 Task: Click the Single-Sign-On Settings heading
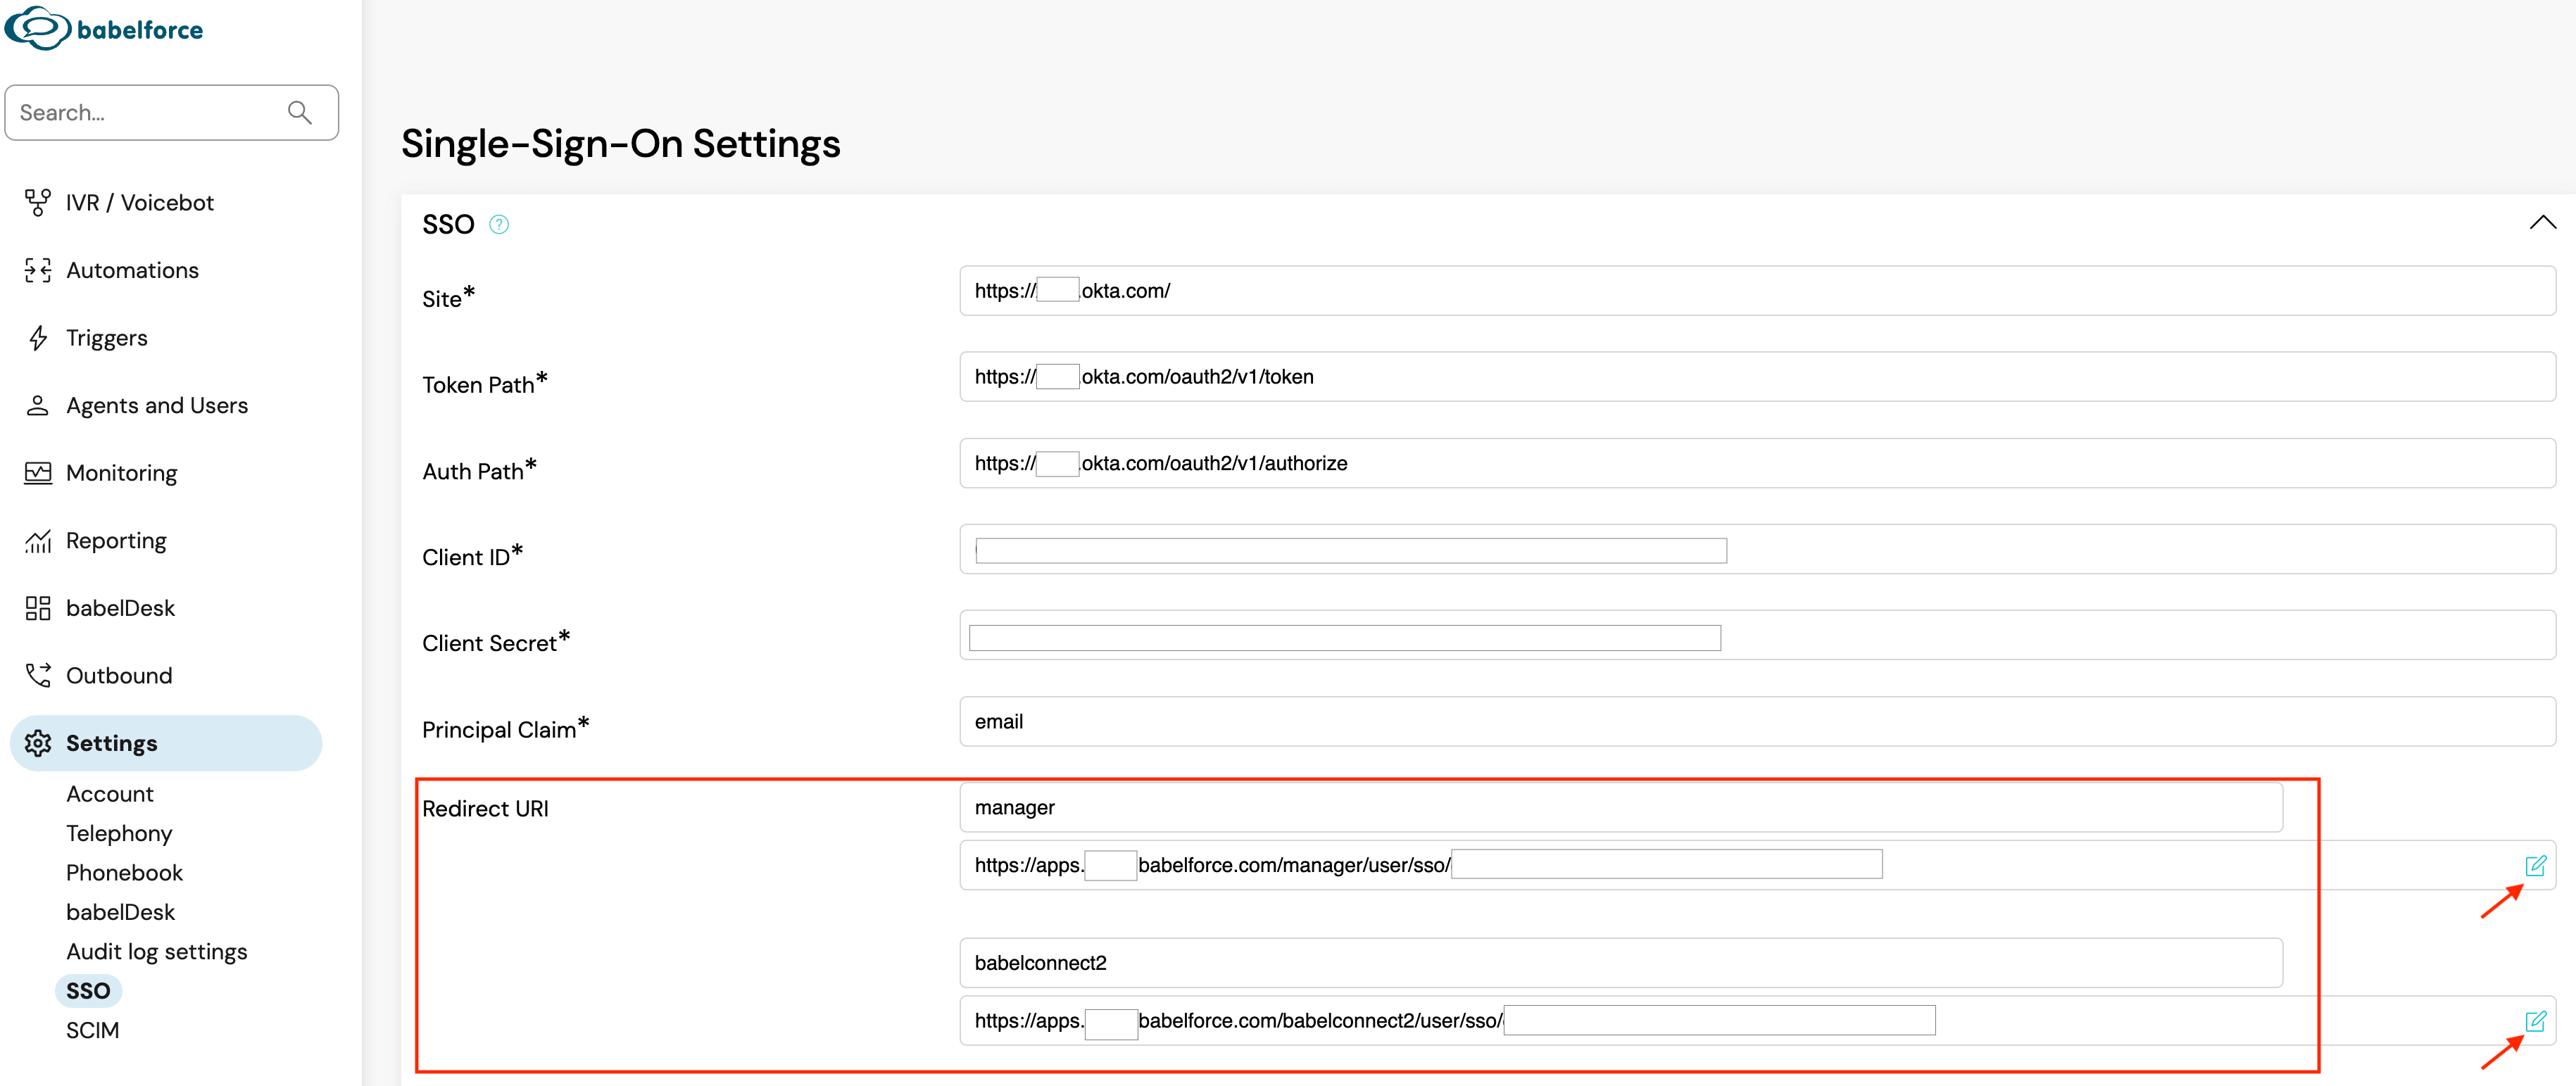(620, 144)
